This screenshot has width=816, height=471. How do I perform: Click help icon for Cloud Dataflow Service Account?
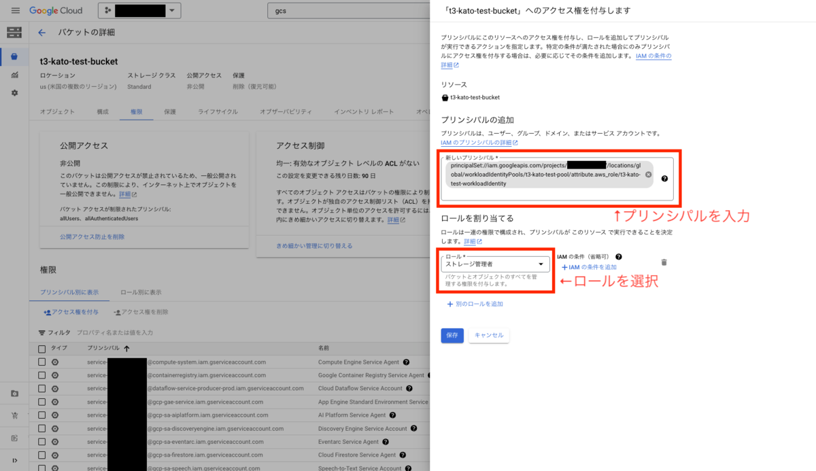(409, 389)
